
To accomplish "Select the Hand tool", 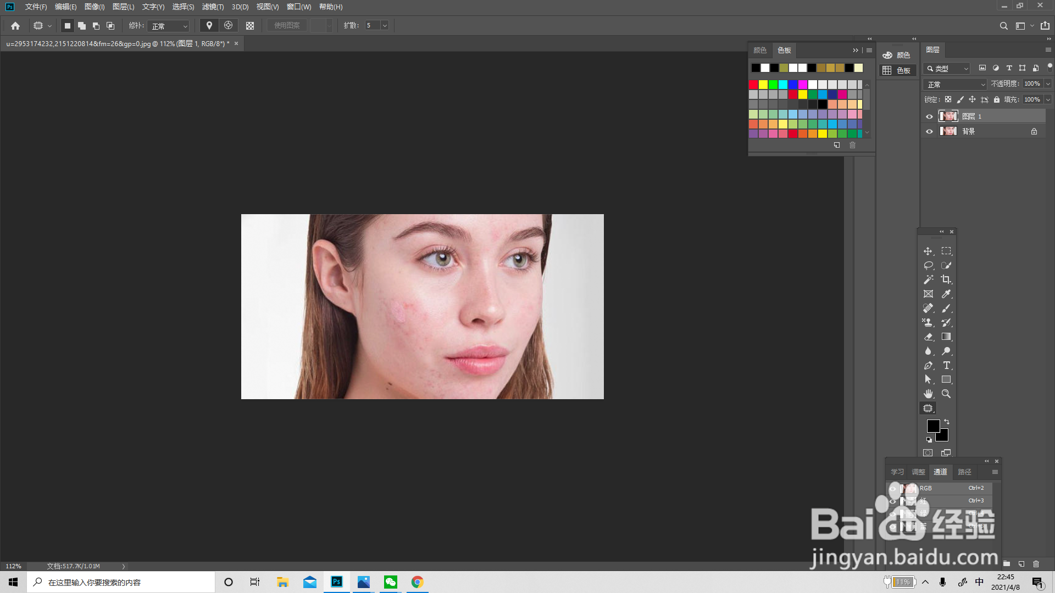I will pos(928,394).
